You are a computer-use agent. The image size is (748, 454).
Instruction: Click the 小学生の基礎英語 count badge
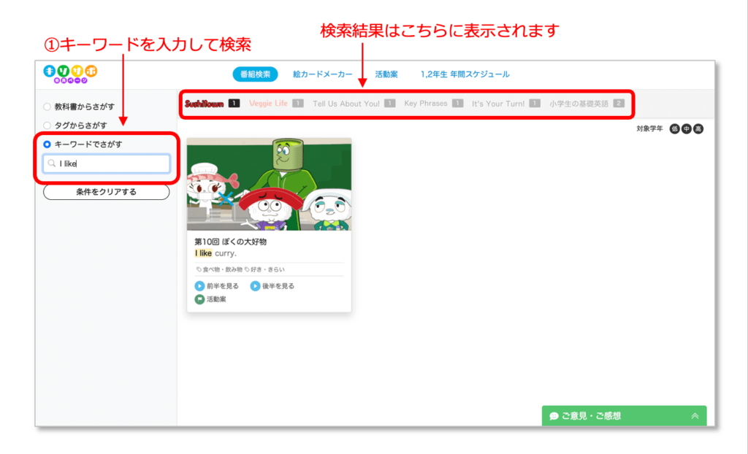619,103
